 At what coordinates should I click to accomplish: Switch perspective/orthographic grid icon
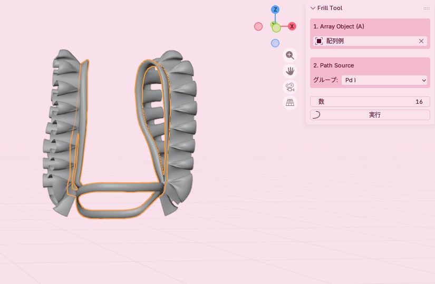coord(290,103)
